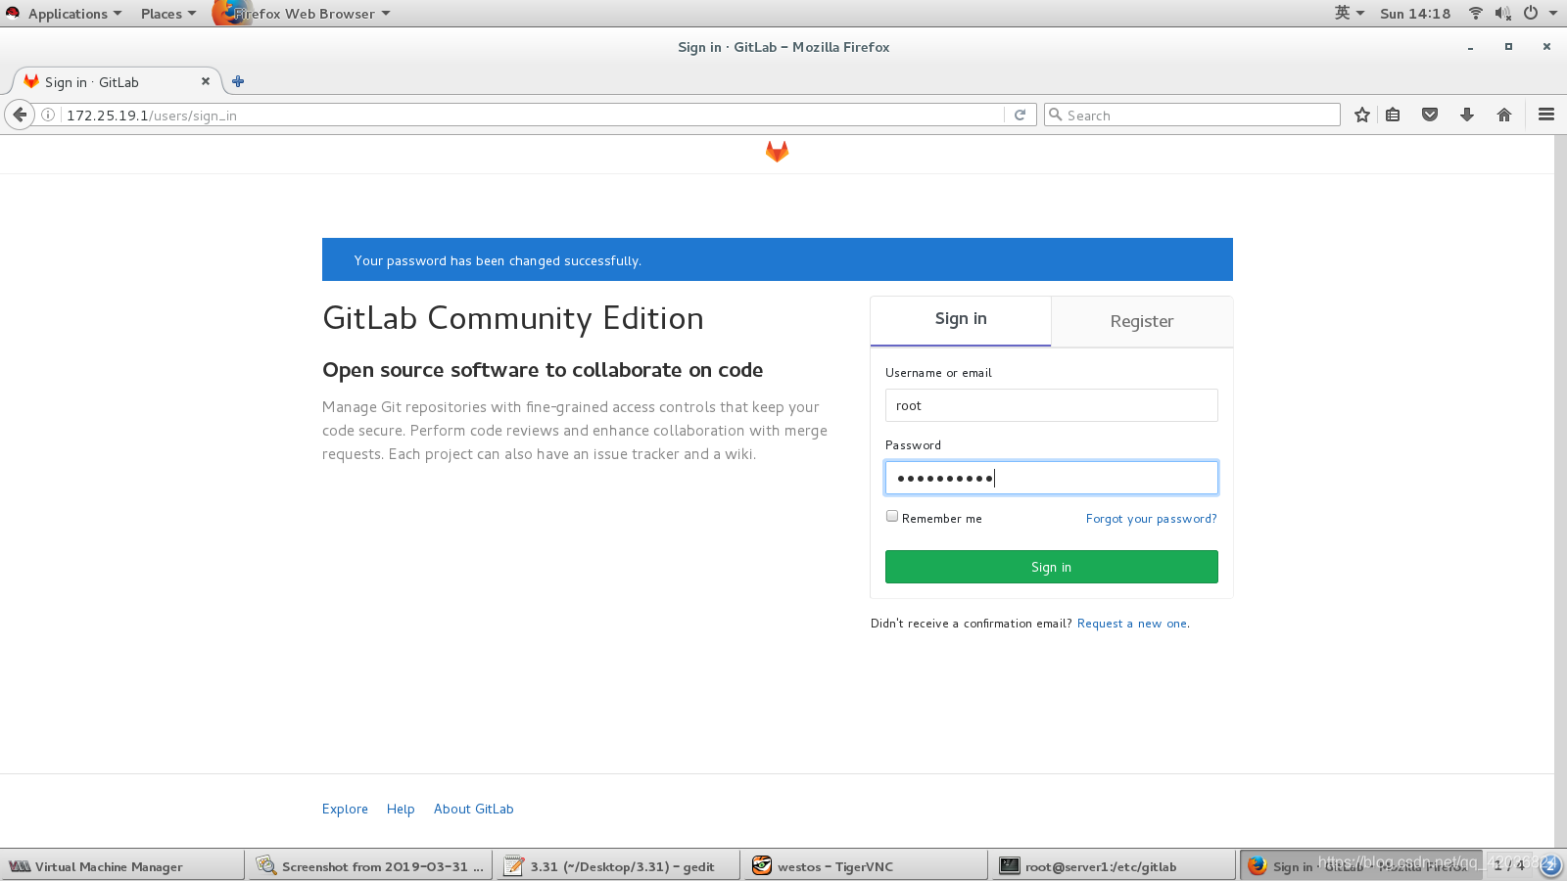This screenshot has height=881, width=1567.
Task: Click the magnifier icon in search box
Action: (x=1056, y=115)
